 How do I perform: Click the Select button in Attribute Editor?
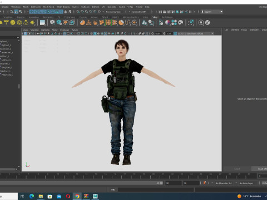pos(237,169)
